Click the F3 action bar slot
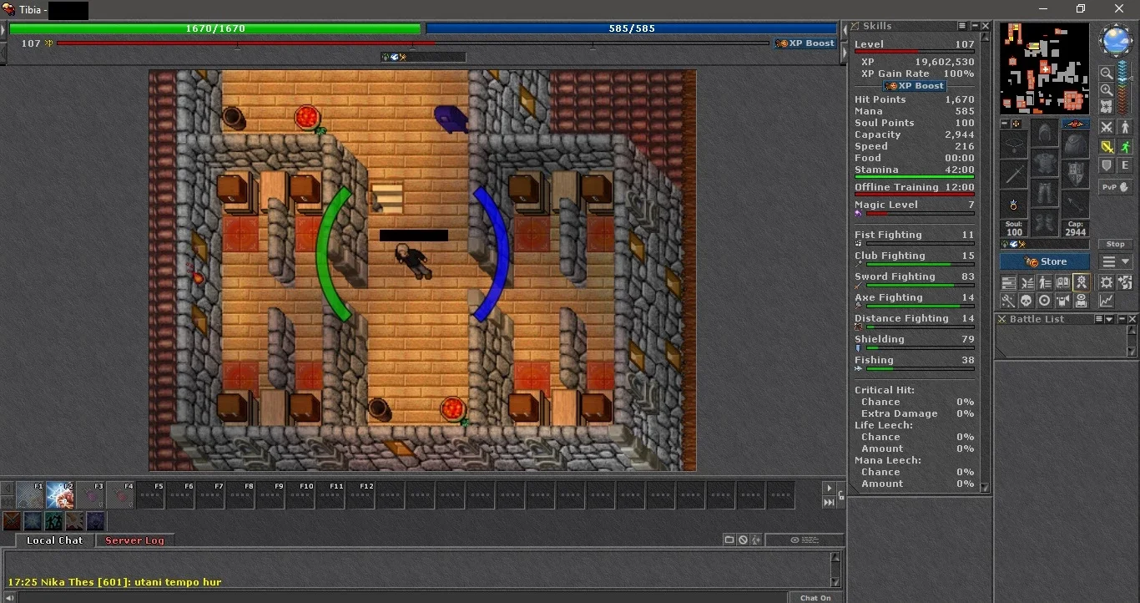The width and height of the screenshot is (1140, 603). point(90,495)
